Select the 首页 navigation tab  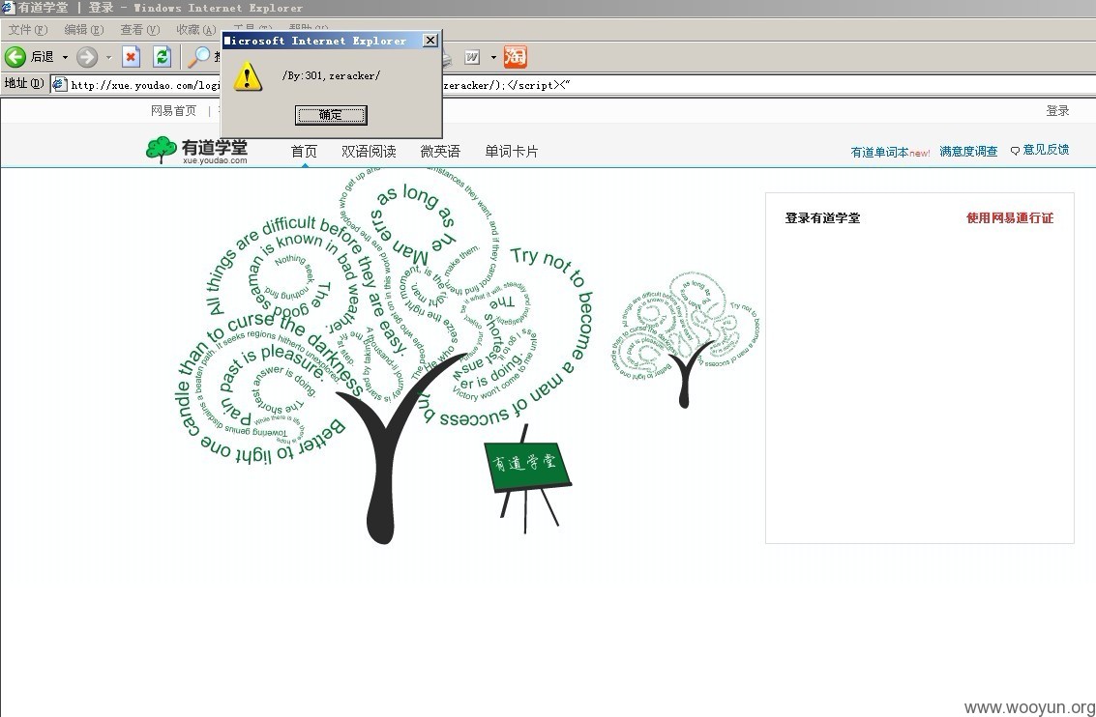304,151
